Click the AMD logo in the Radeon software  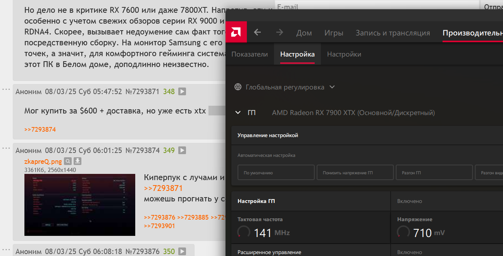tap(236, 33)
